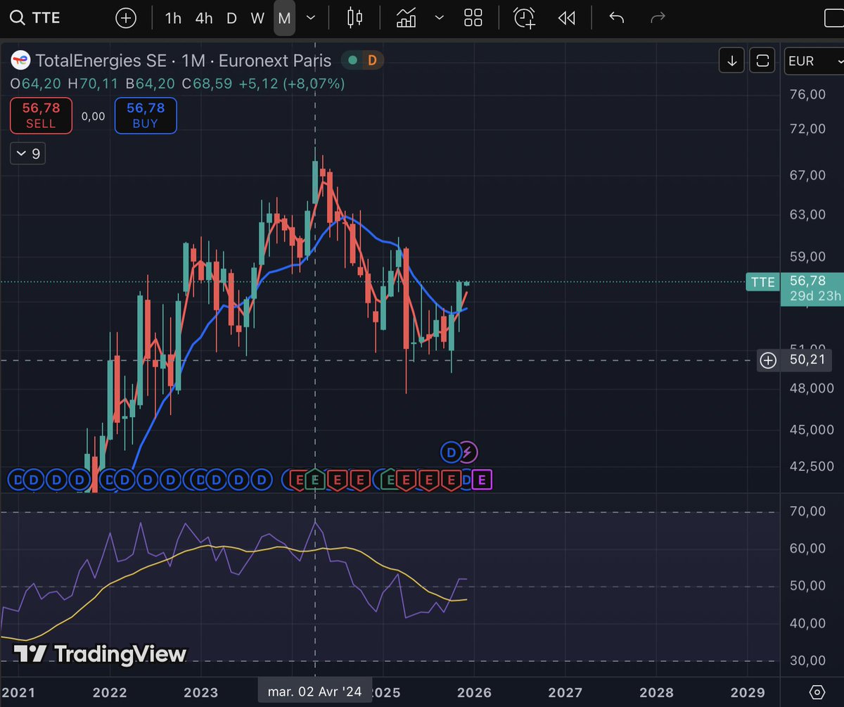Click the 2026 label on the time axis
Screen dimensions: 844x707
point(475,692)
